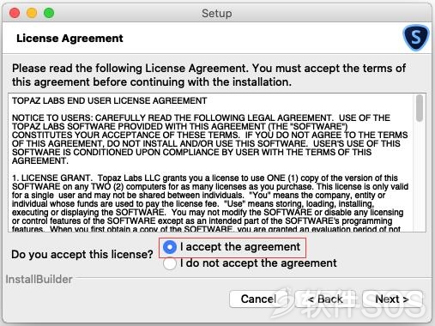Image resolution: width=435 pixels, height=326 pixels.
Task: Click the license text scrollbar thumb
Action: point(420,108)
